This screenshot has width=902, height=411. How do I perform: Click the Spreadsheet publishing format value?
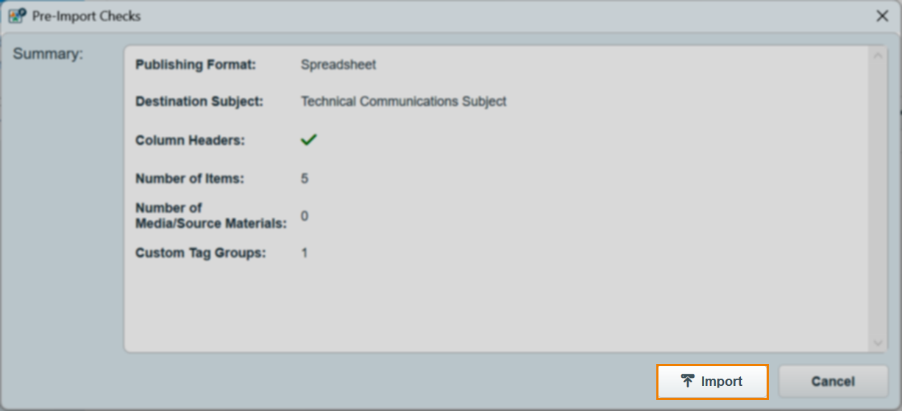point(338,65)
